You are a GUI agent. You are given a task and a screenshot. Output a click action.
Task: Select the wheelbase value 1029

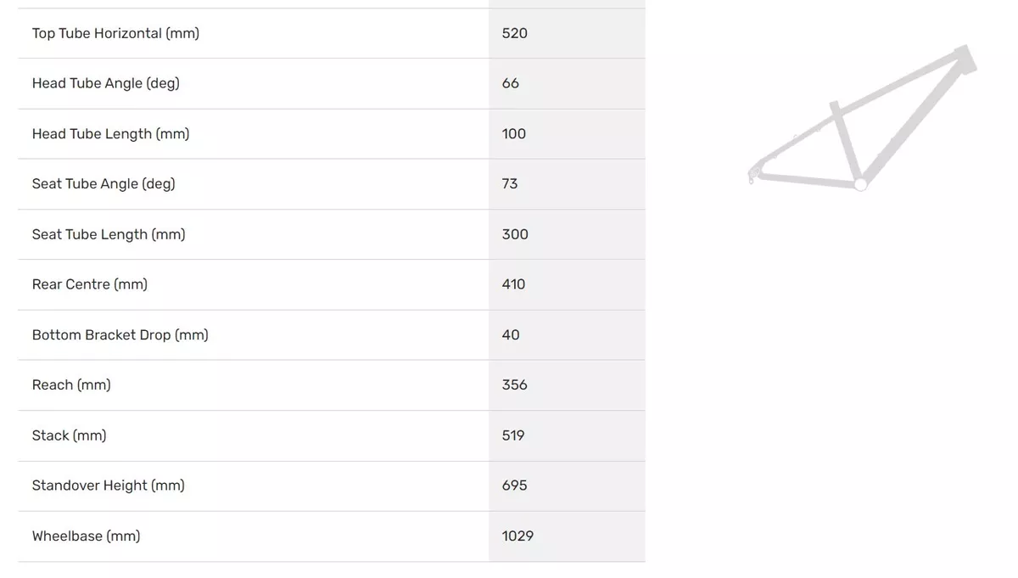518,536
